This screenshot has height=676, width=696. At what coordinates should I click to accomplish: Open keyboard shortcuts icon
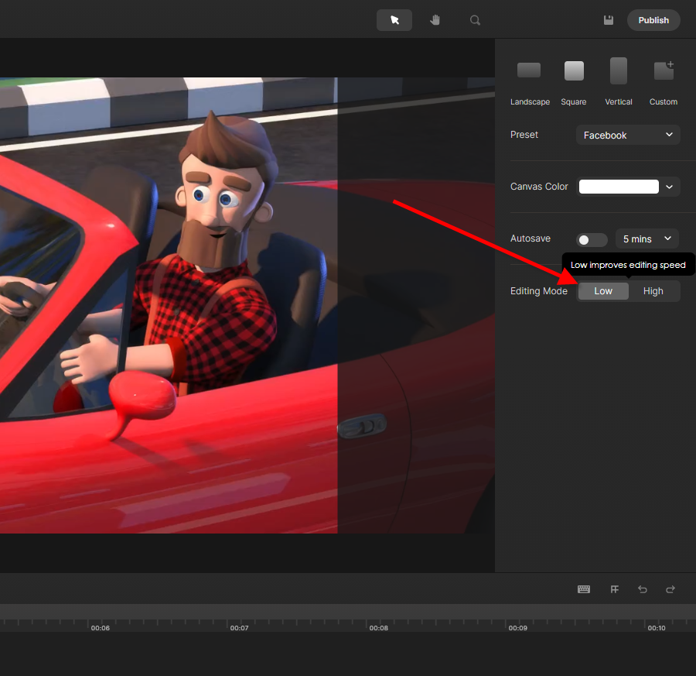[x=584, y=589]
